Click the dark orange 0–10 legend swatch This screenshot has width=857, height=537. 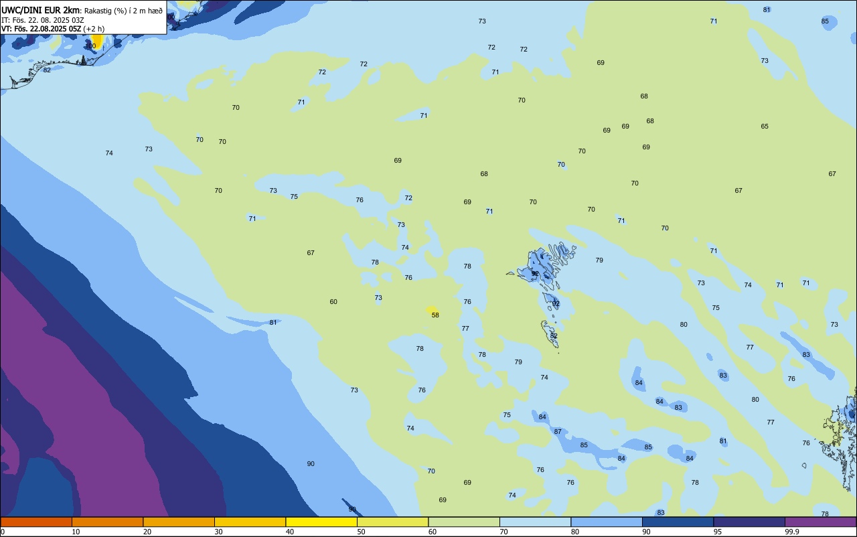click(x=36, y=522)
